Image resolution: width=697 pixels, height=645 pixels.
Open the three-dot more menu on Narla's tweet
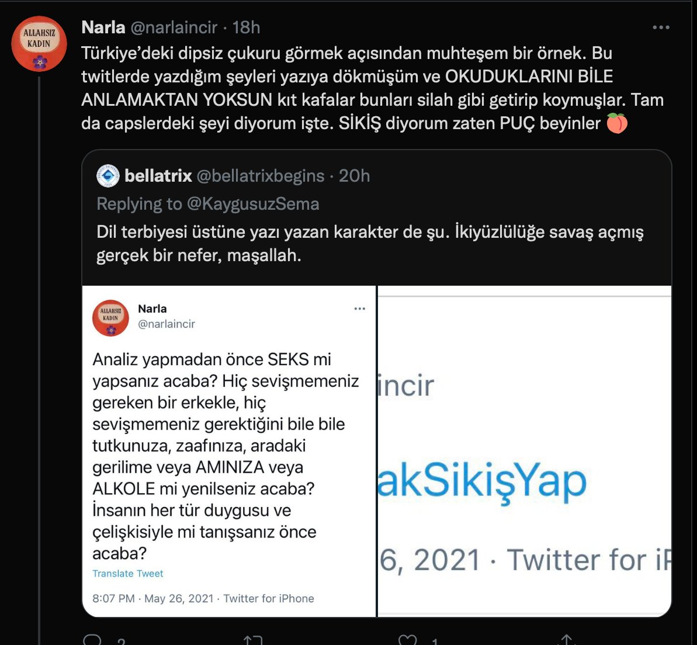pos(661,27)
